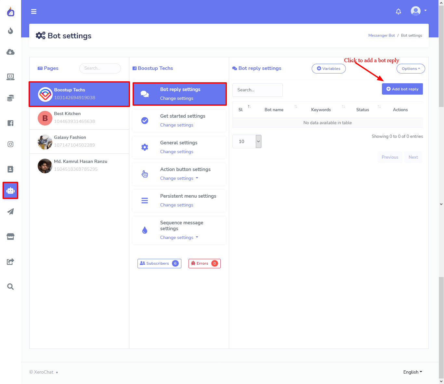
Task: Open the entries-per-page 10 dropdown
Action: [x=247, y=141]
